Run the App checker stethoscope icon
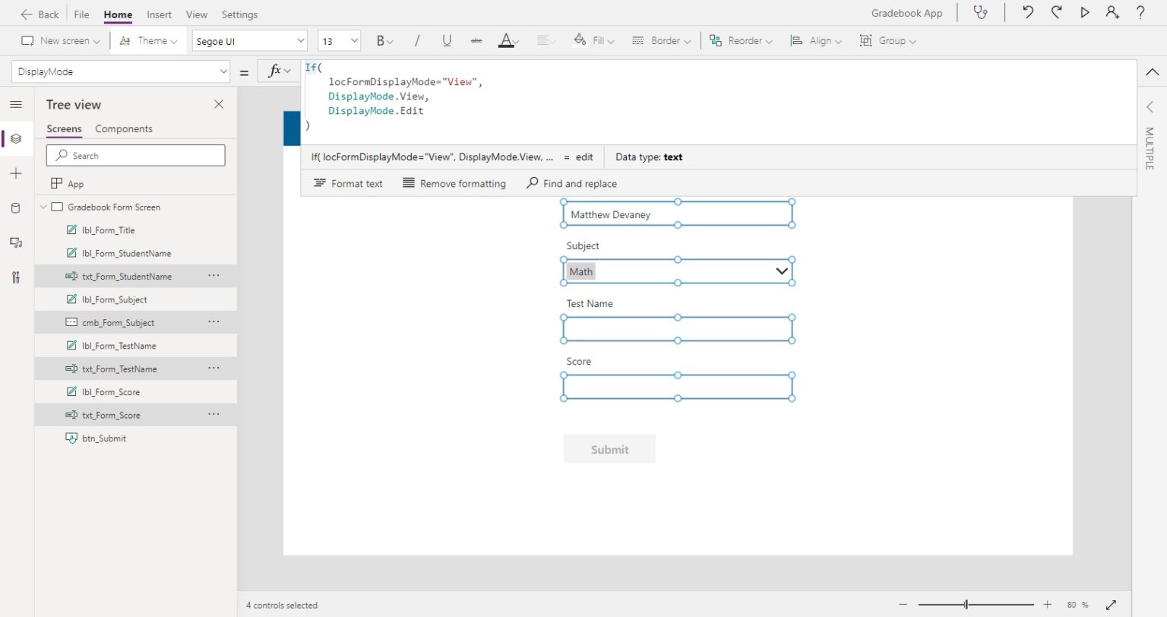The width and height of the screenshot is (1167, 617). pyautogui.click(x=981, y=13)
